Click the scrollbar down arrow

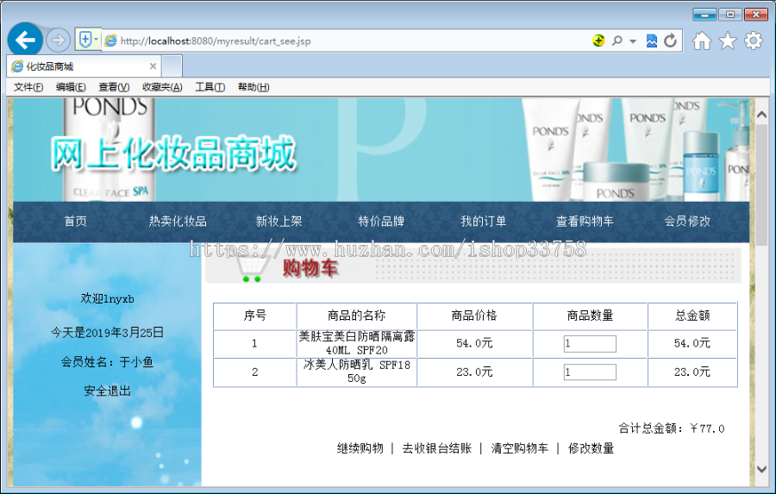point(761,468)
